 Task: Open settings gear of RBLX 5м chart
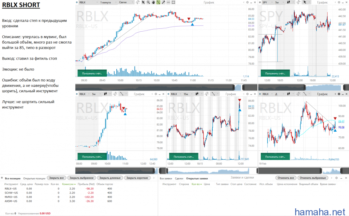tap(156, 94)
